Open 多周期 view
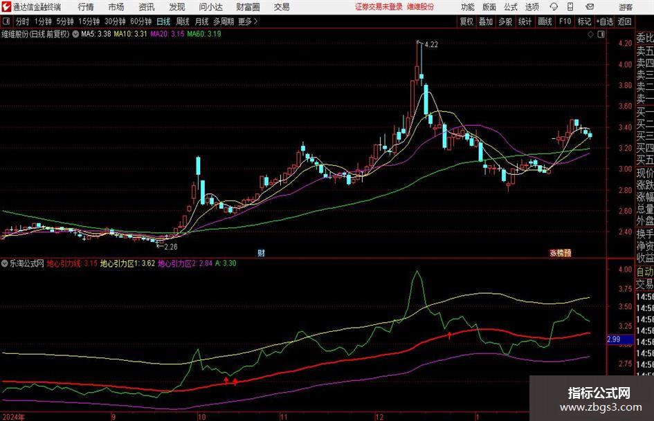The height and width of the screenshot is (421, 654). [x=224, y=21]
